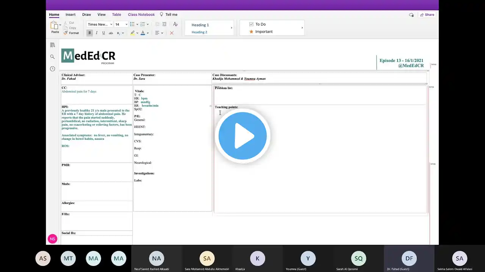Select Sara Mohamed Abdulla Alkhemeiri participant tile
This screenshot has height=272, width=485.
click(207, 258)
